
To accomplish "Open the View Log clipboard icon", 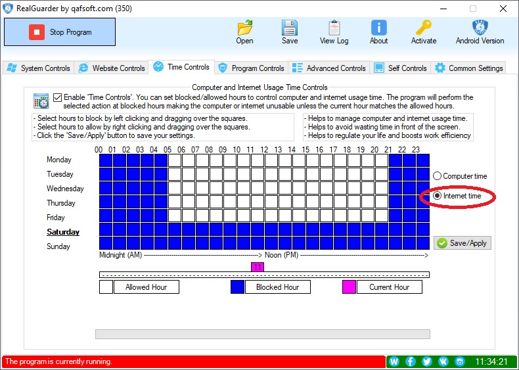I will point(334,28).
